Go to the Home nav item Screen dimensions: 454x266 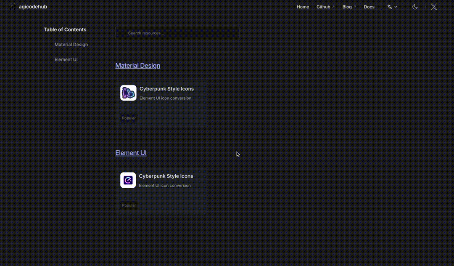click(303, 7)
